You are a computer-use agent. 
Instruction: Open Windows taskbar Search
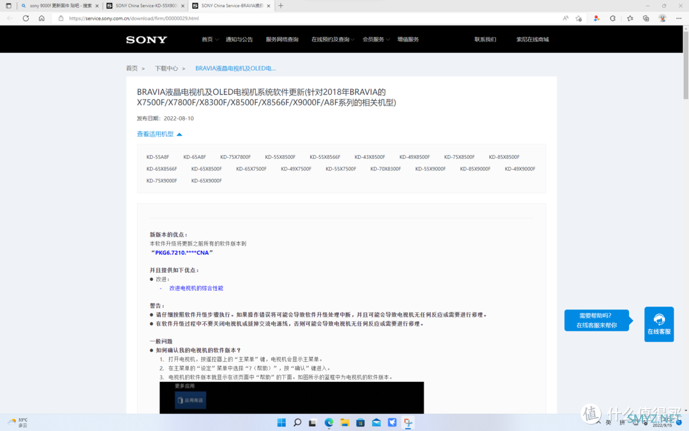[x=297, y=423]
